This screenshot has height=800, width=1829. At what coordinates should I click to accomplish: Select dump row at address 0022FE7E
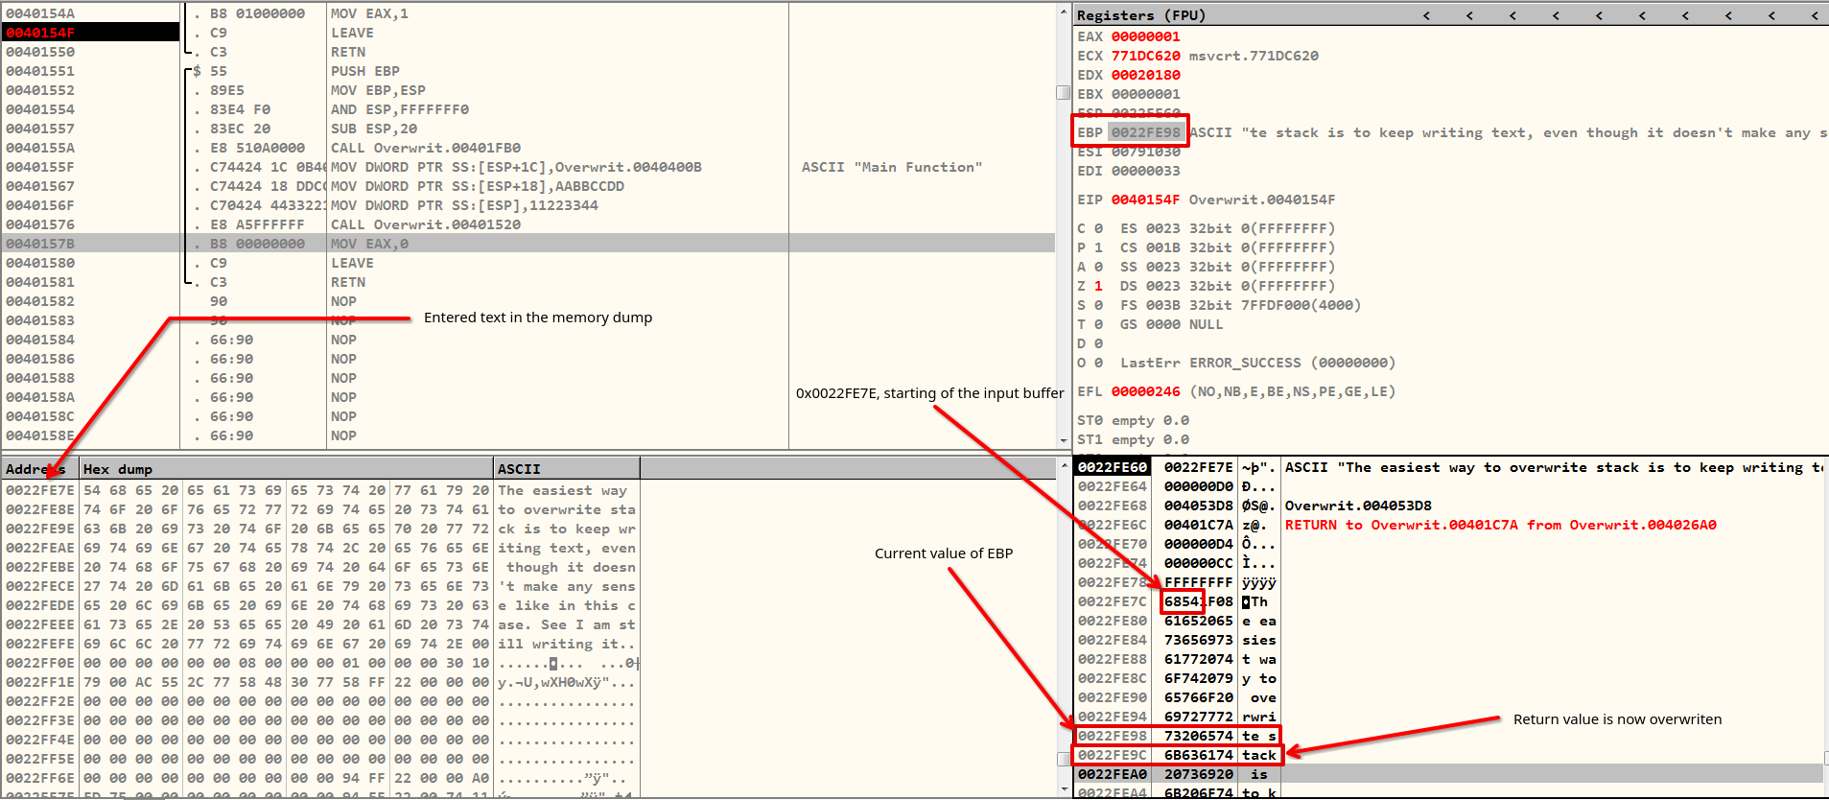tap(320, 490)
